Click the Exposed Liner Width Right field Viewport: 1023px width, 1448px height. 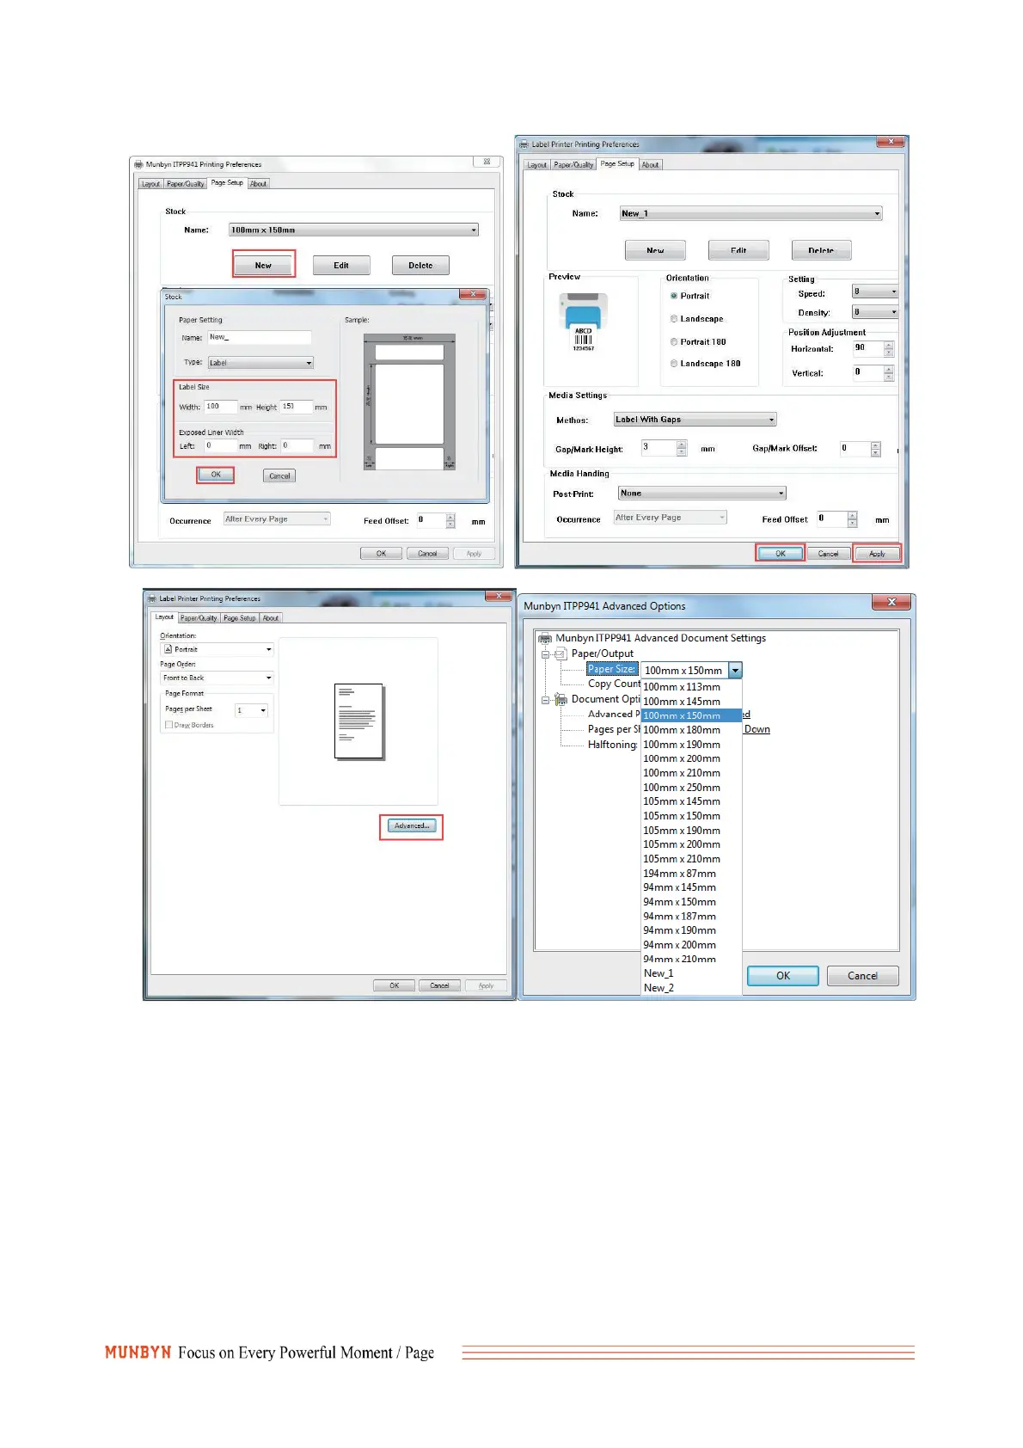(297, 445)
